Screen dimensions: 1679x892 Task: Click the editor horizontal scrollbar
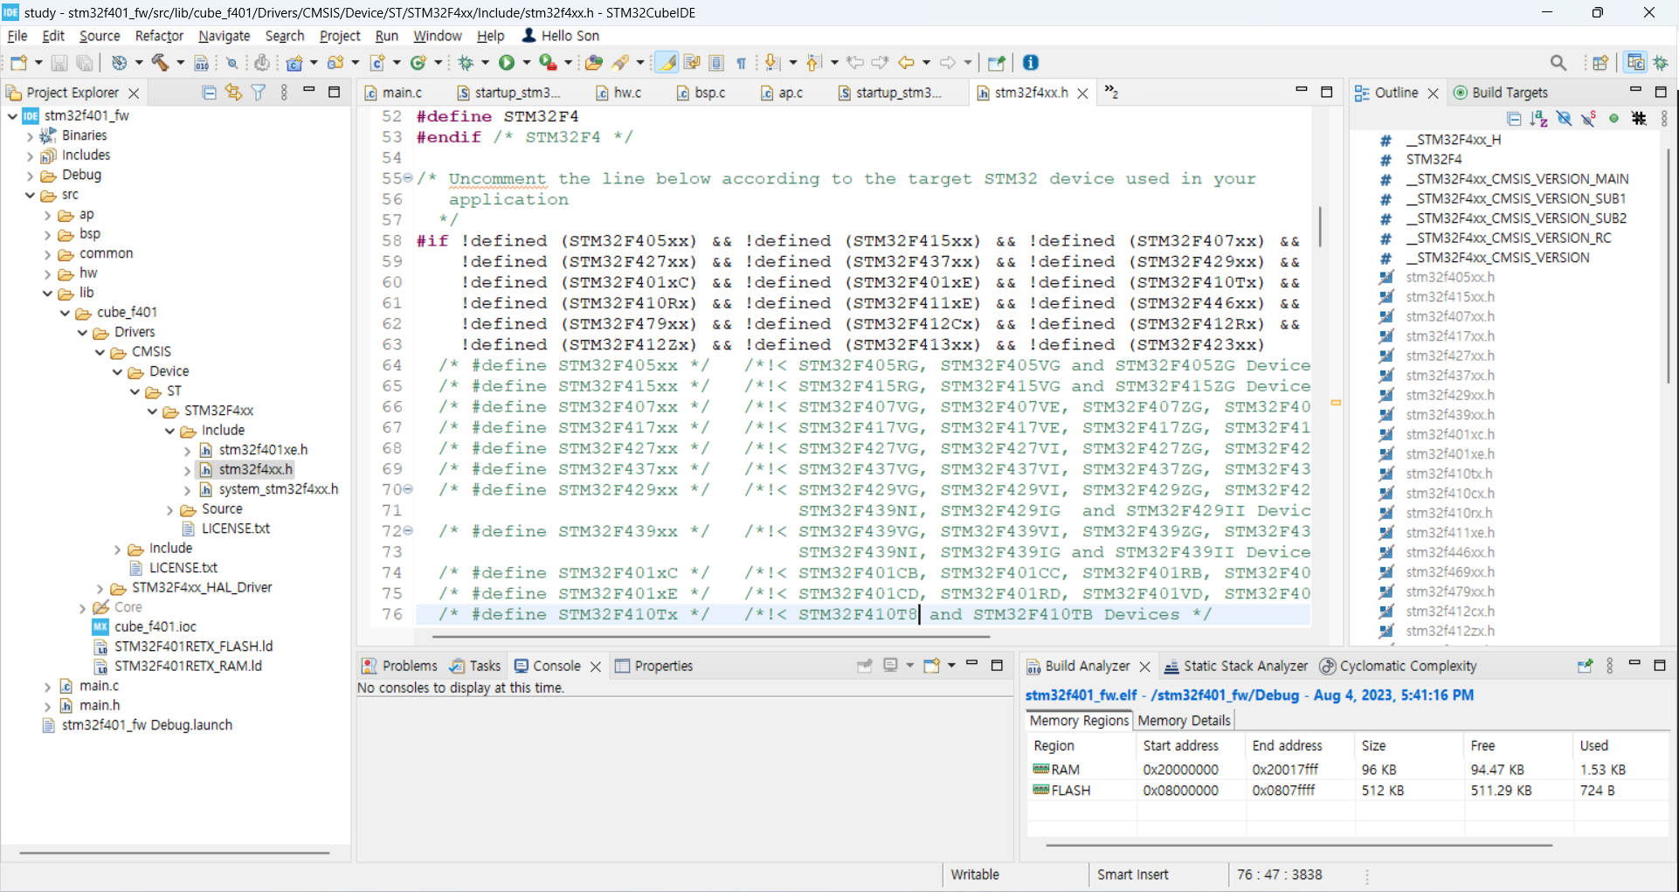712,637
